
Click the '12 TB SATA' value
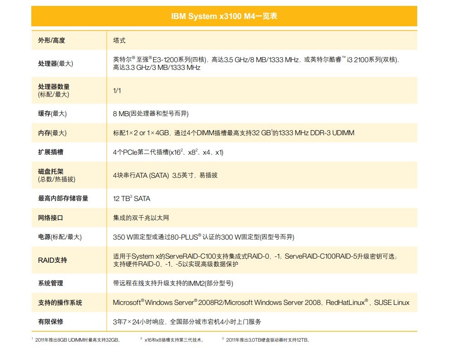click(x=132, y=198)
